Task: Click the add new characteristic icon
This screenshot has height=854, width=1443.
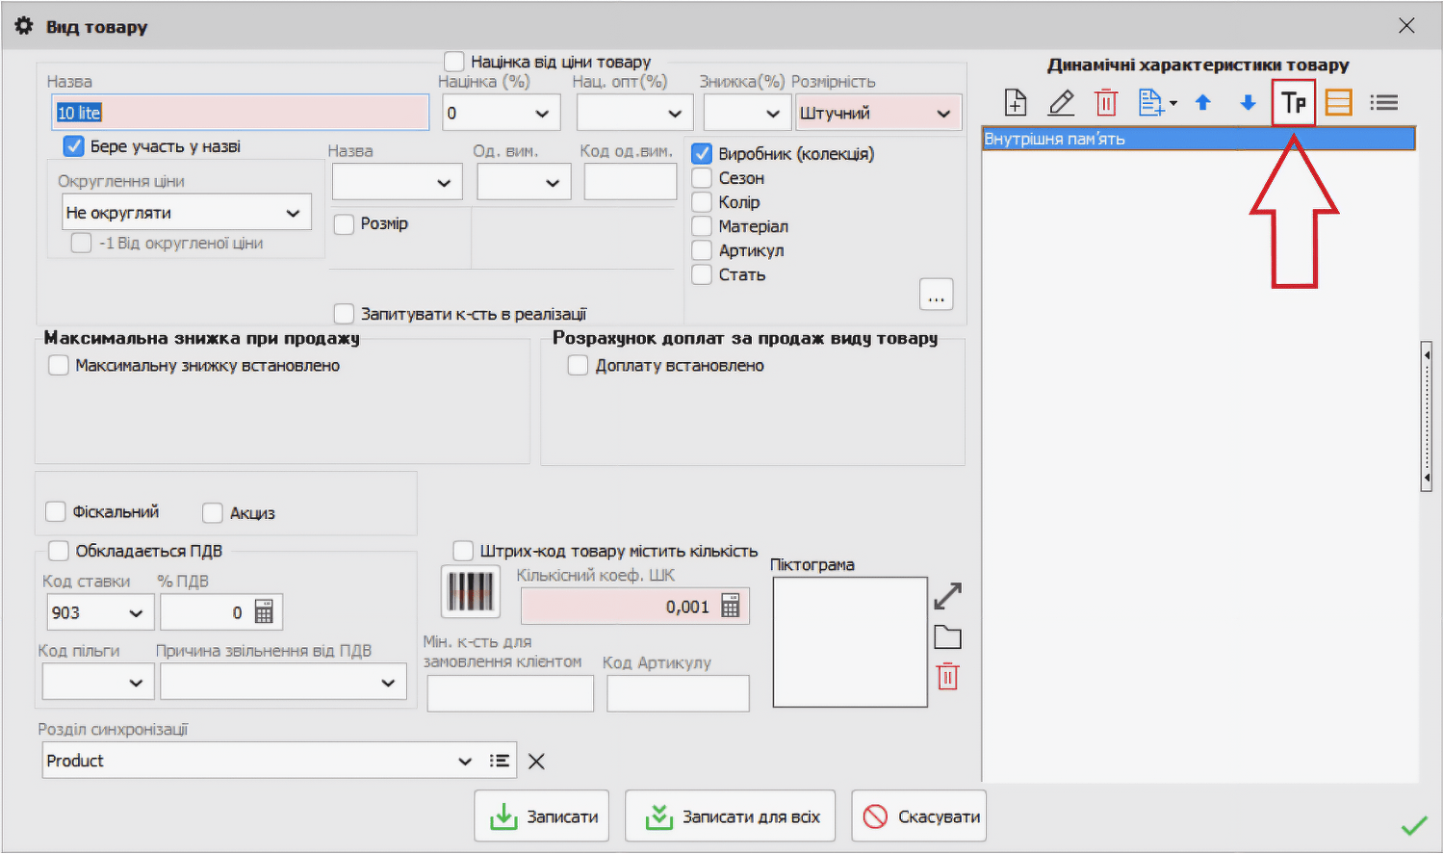Action: 1016,102
